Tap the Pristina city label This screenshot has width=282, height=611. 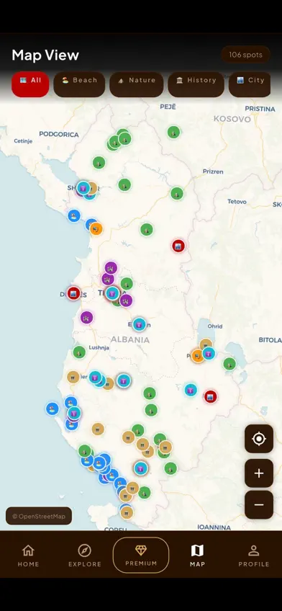(x=260, y=109)
